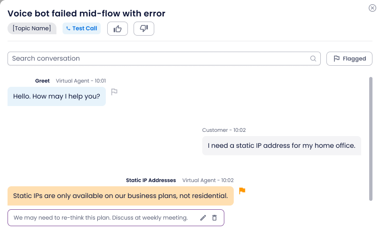Image resolution: width=380 pixels, height=244 pixels.
Task: Select the "Static IPs are only available" message bubble
Action: pos(120,196)
